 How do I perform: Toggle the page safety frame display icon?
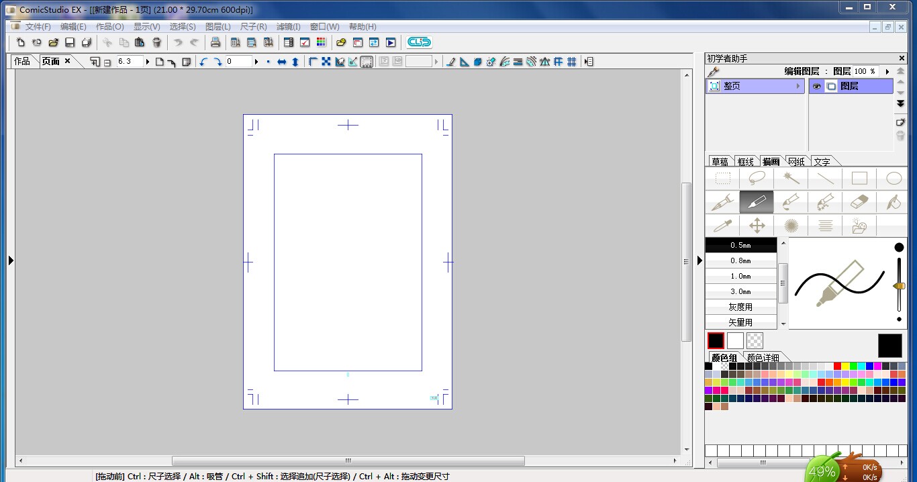367,62
